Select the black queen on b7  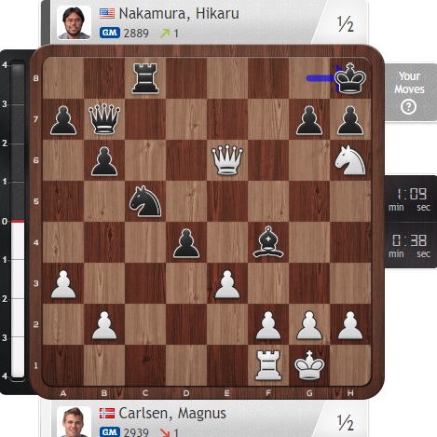point(104,119)
